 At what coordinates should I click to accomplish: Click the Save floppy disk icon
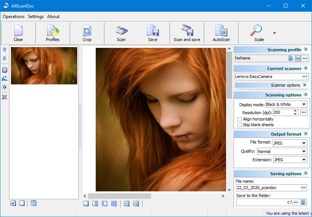coord(153,33)
